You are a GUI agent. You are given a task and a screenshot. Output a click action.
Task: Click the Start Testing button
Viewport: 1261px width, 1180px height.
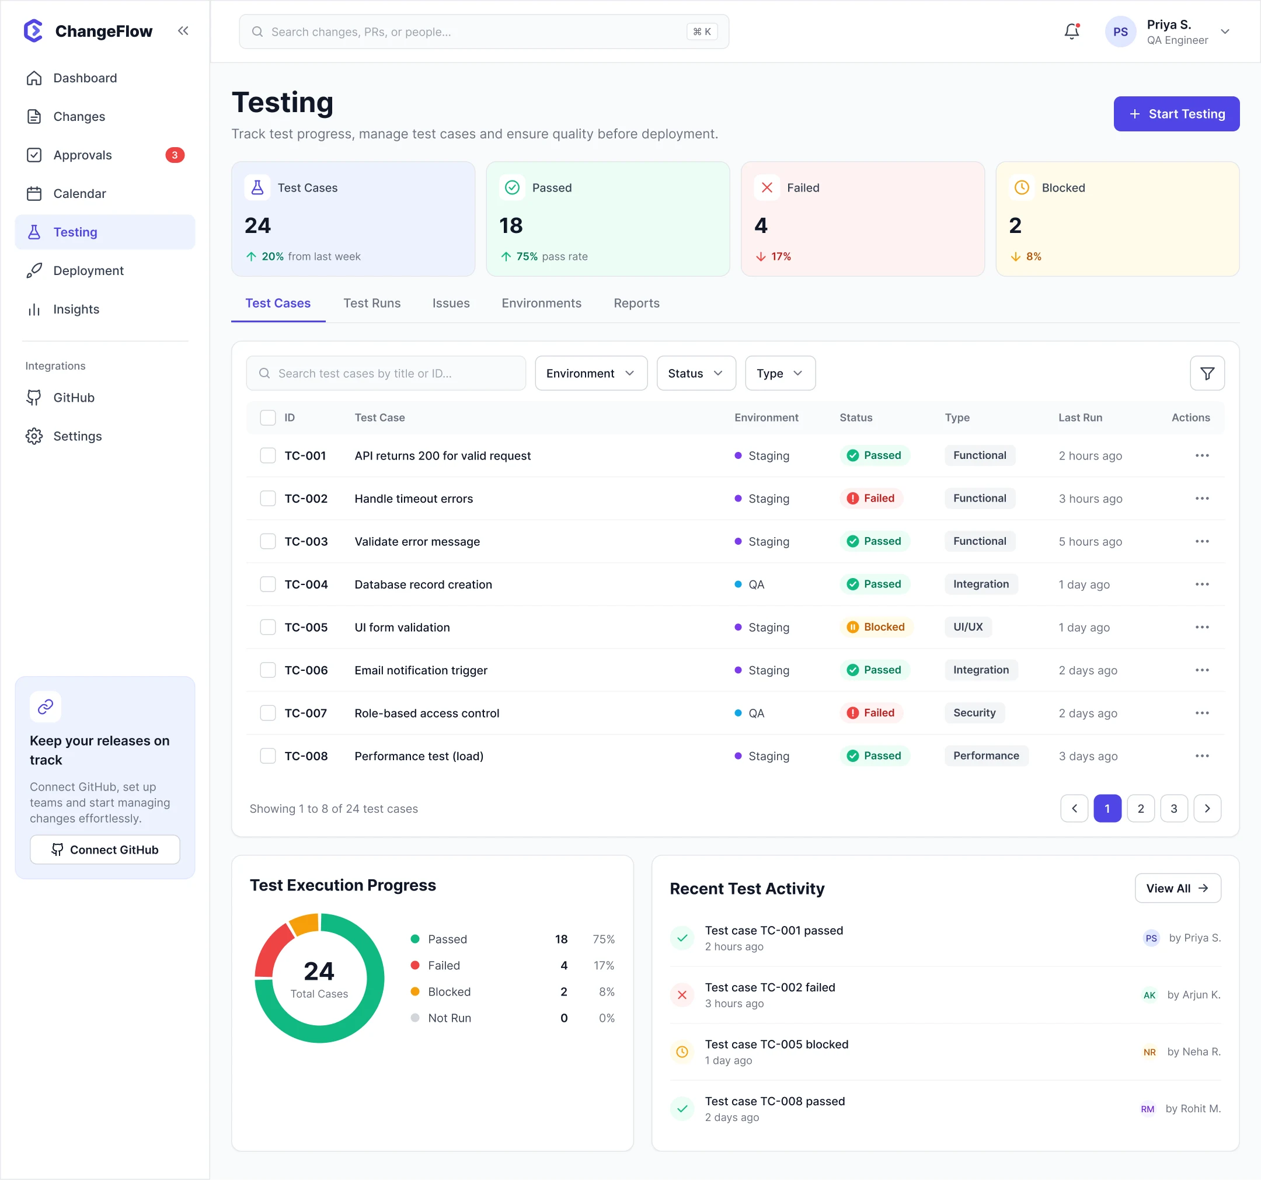1175,113
